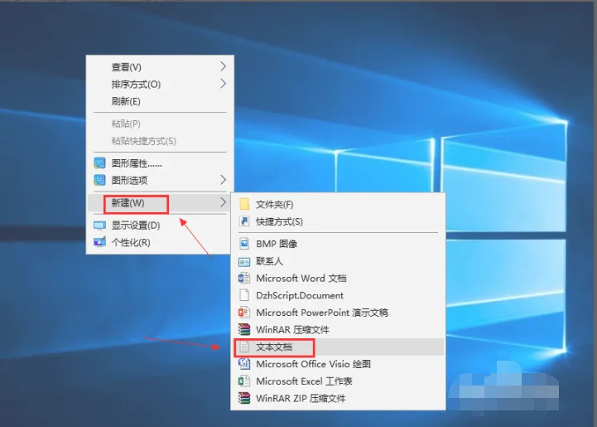The width and height of the screenshot is (597, 427).
Task: Click the 个性化(R) icon
Action: [x=99, y=242]
